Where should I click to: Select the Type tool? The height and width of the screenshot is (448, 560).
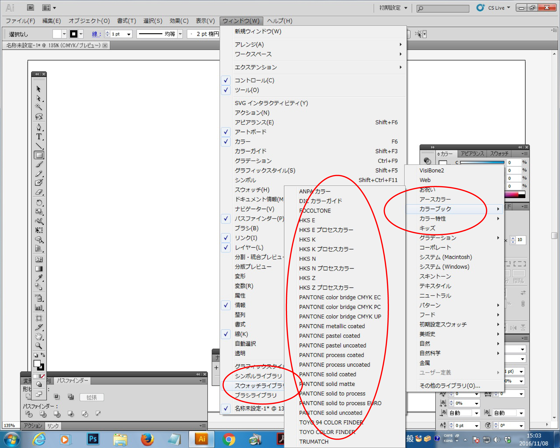pos(39,137)
